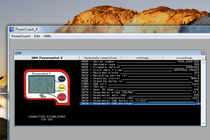Select the Clock date + time row
The width and height of the screenshot is (210, 140).
140,70
